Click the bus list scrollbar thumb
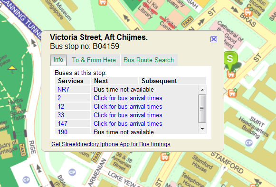 pos(202,109)
